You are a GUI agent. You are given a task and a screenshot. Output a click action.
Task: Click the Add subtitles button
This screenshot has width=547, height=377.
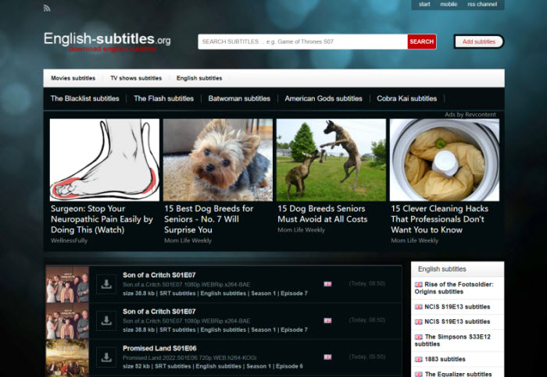(479, 41)
